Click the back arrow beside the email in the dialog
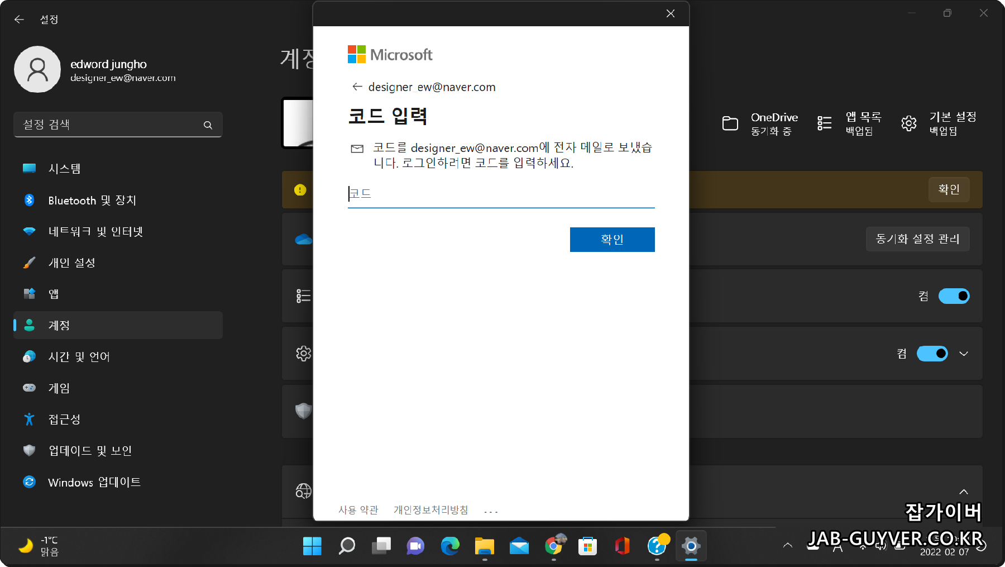This screenshot has width=1005, height=567. [357, 87]
